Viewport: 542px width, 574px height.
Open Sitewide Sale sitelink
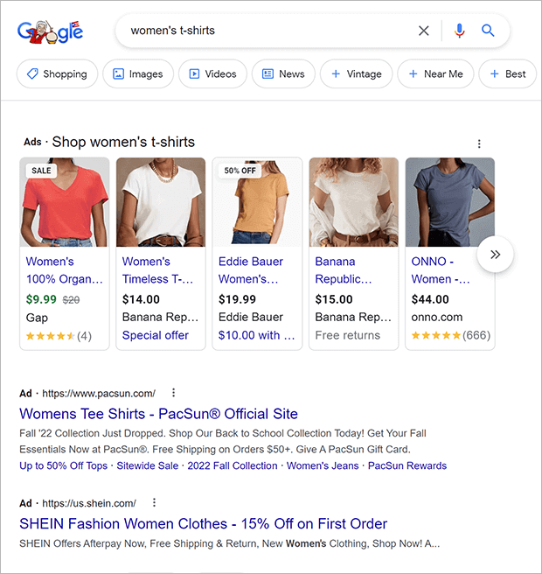click(148, 465)
